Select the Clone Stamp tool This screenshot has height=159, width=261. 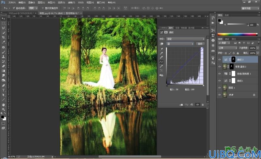pos(3,57)
